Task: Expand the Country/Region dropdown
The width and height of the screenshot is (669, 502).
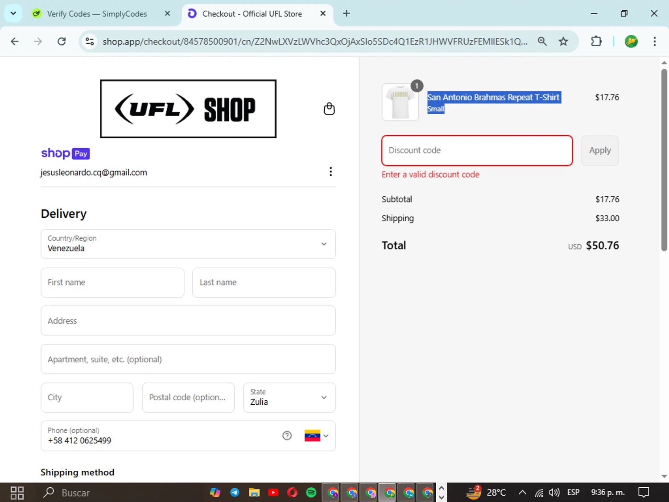Action: click(x=188, y=244)
